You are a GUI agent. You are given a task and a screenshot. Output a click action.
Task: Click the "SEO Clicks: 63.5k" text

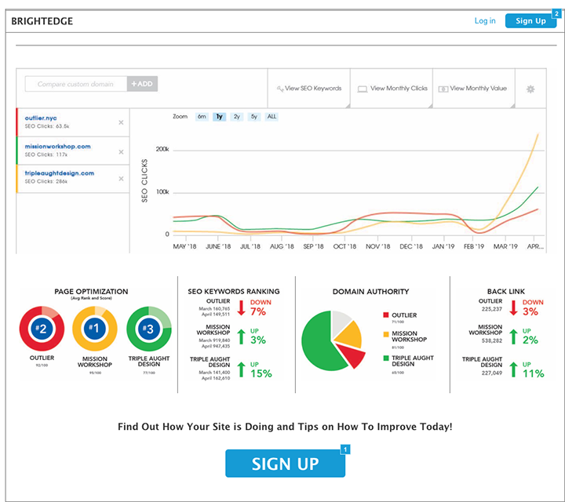click(47, 126)
